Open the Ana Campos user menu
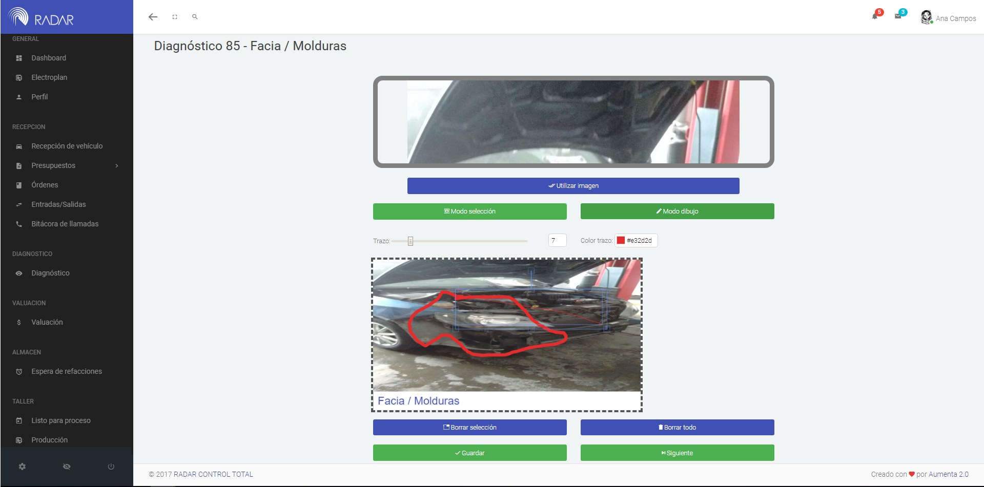 949,18
